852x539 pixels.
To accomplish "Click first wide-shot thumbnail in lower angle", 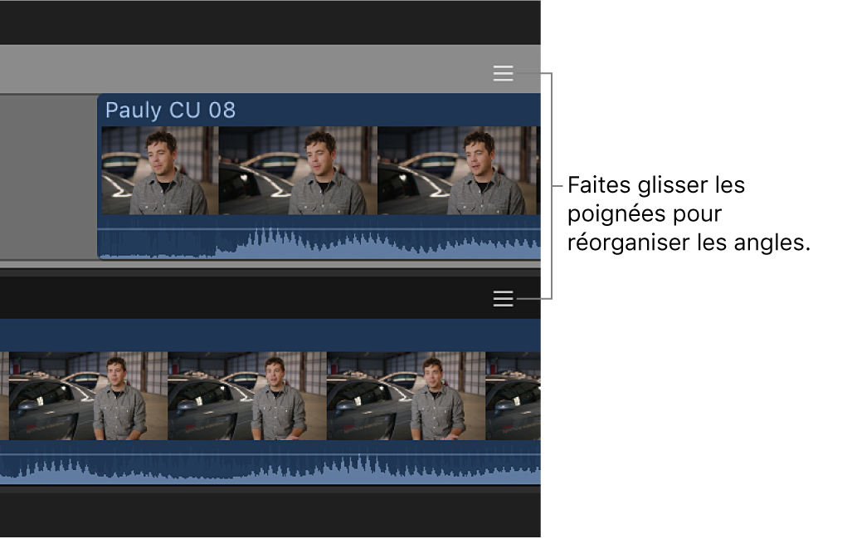I will tap(88, 396).
